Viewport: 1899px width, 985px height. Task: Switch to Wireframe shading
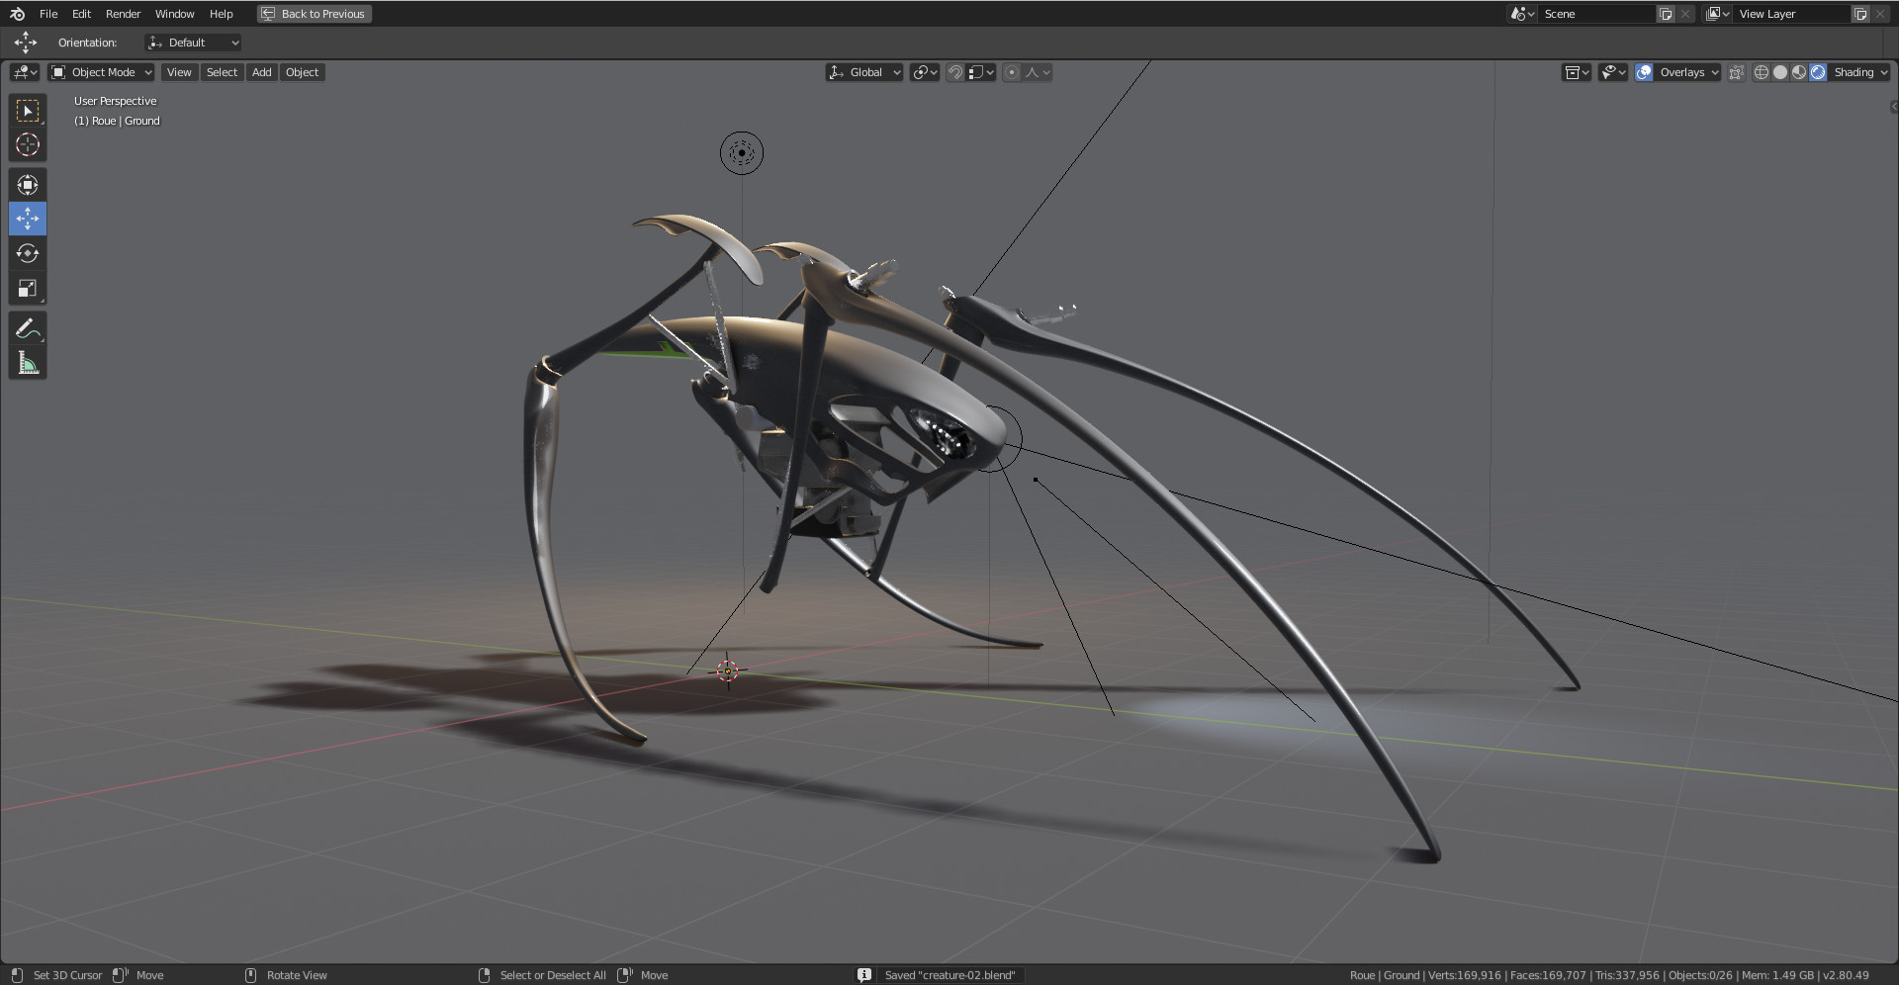[x=1762, y=72]
